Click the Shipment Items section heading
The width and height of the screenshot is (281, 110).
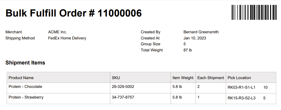tap(25, 63)
